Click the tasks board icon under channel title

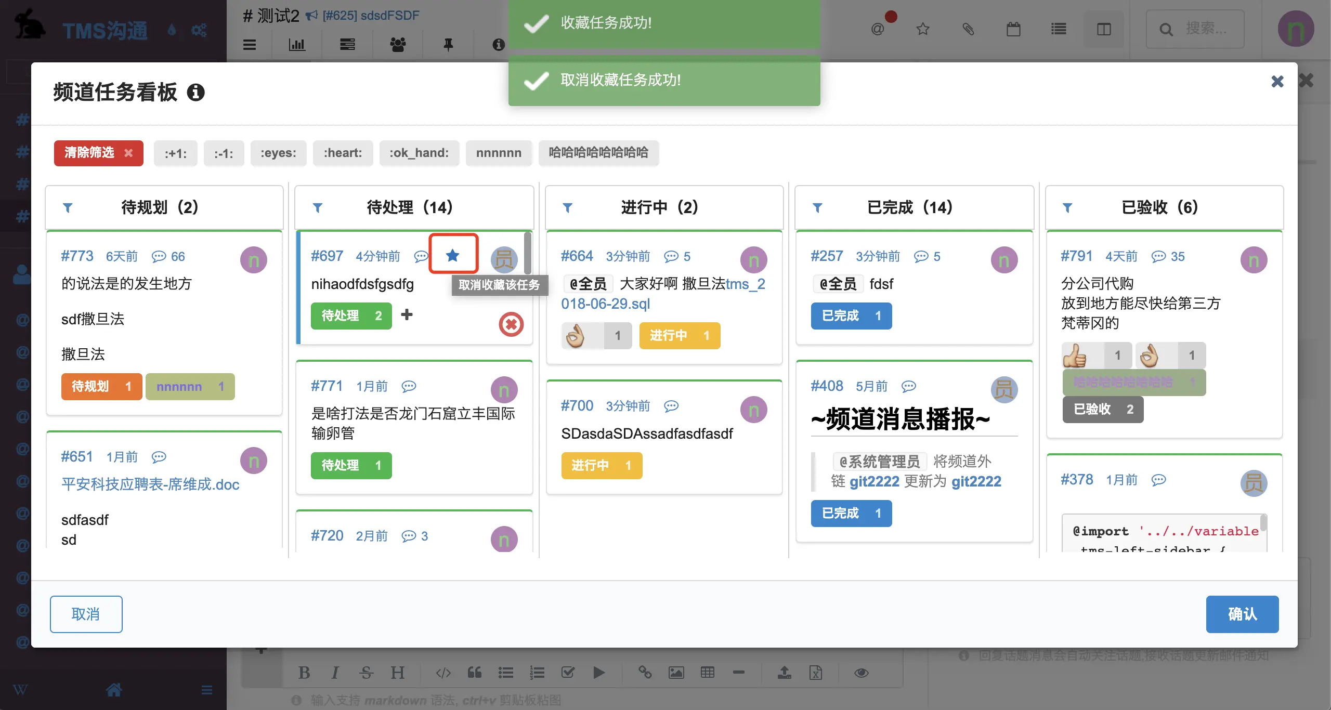point(347,45)
